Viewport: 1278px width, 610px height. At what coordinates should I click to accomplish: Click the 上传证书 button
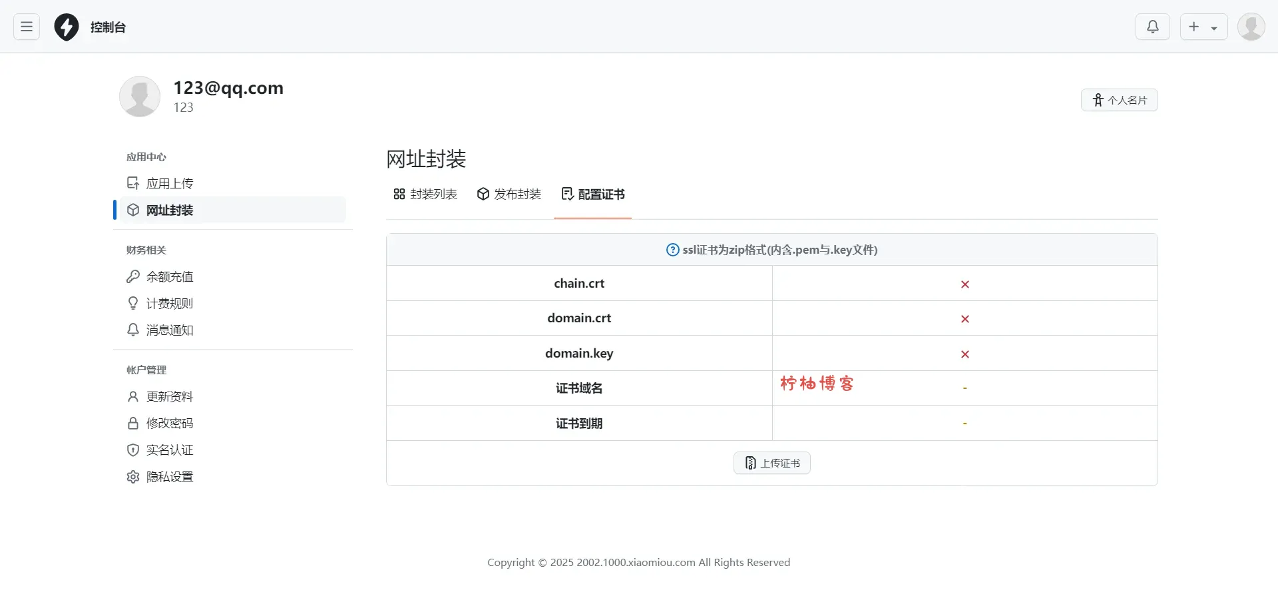[771, 463]
